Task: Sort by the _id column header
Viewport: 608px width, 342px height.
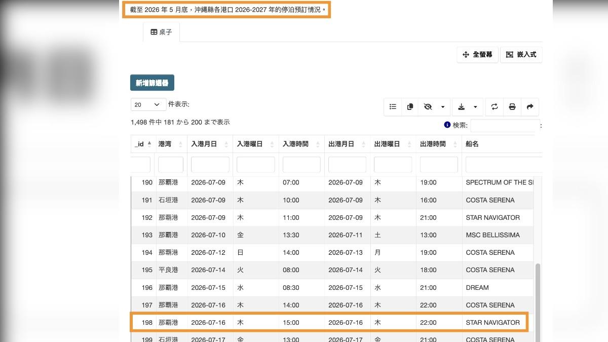Action: (143, 144)
